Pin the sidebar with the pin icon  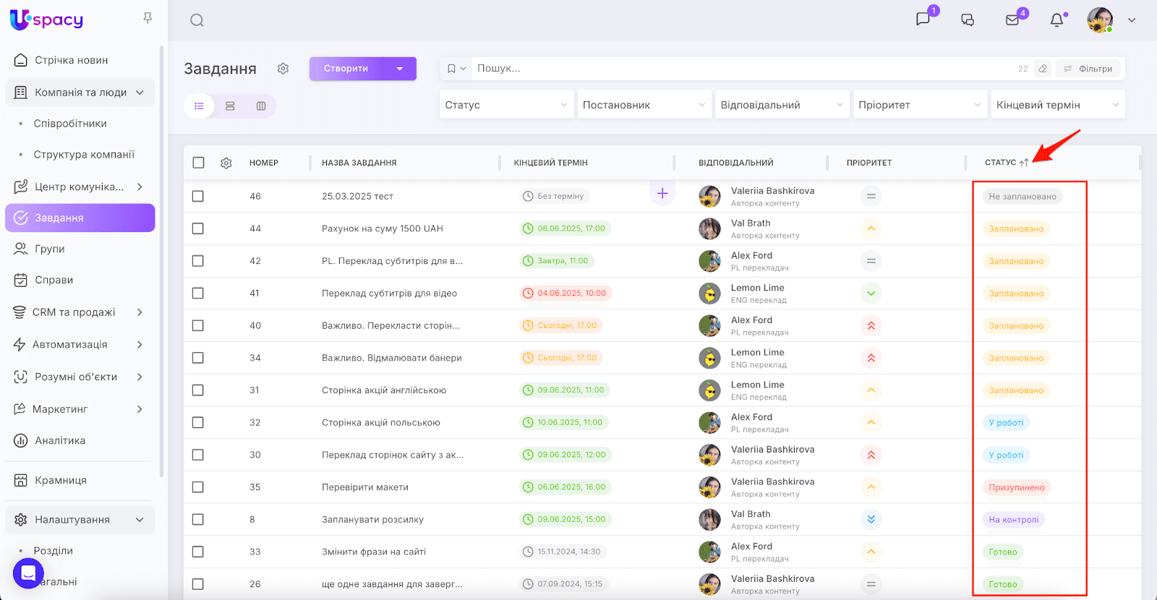[x=148, y=18]
